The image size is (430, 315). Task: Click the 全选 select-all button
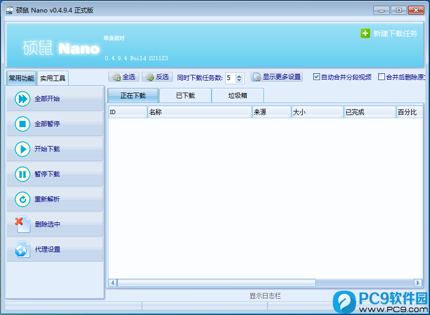point(124,77)
